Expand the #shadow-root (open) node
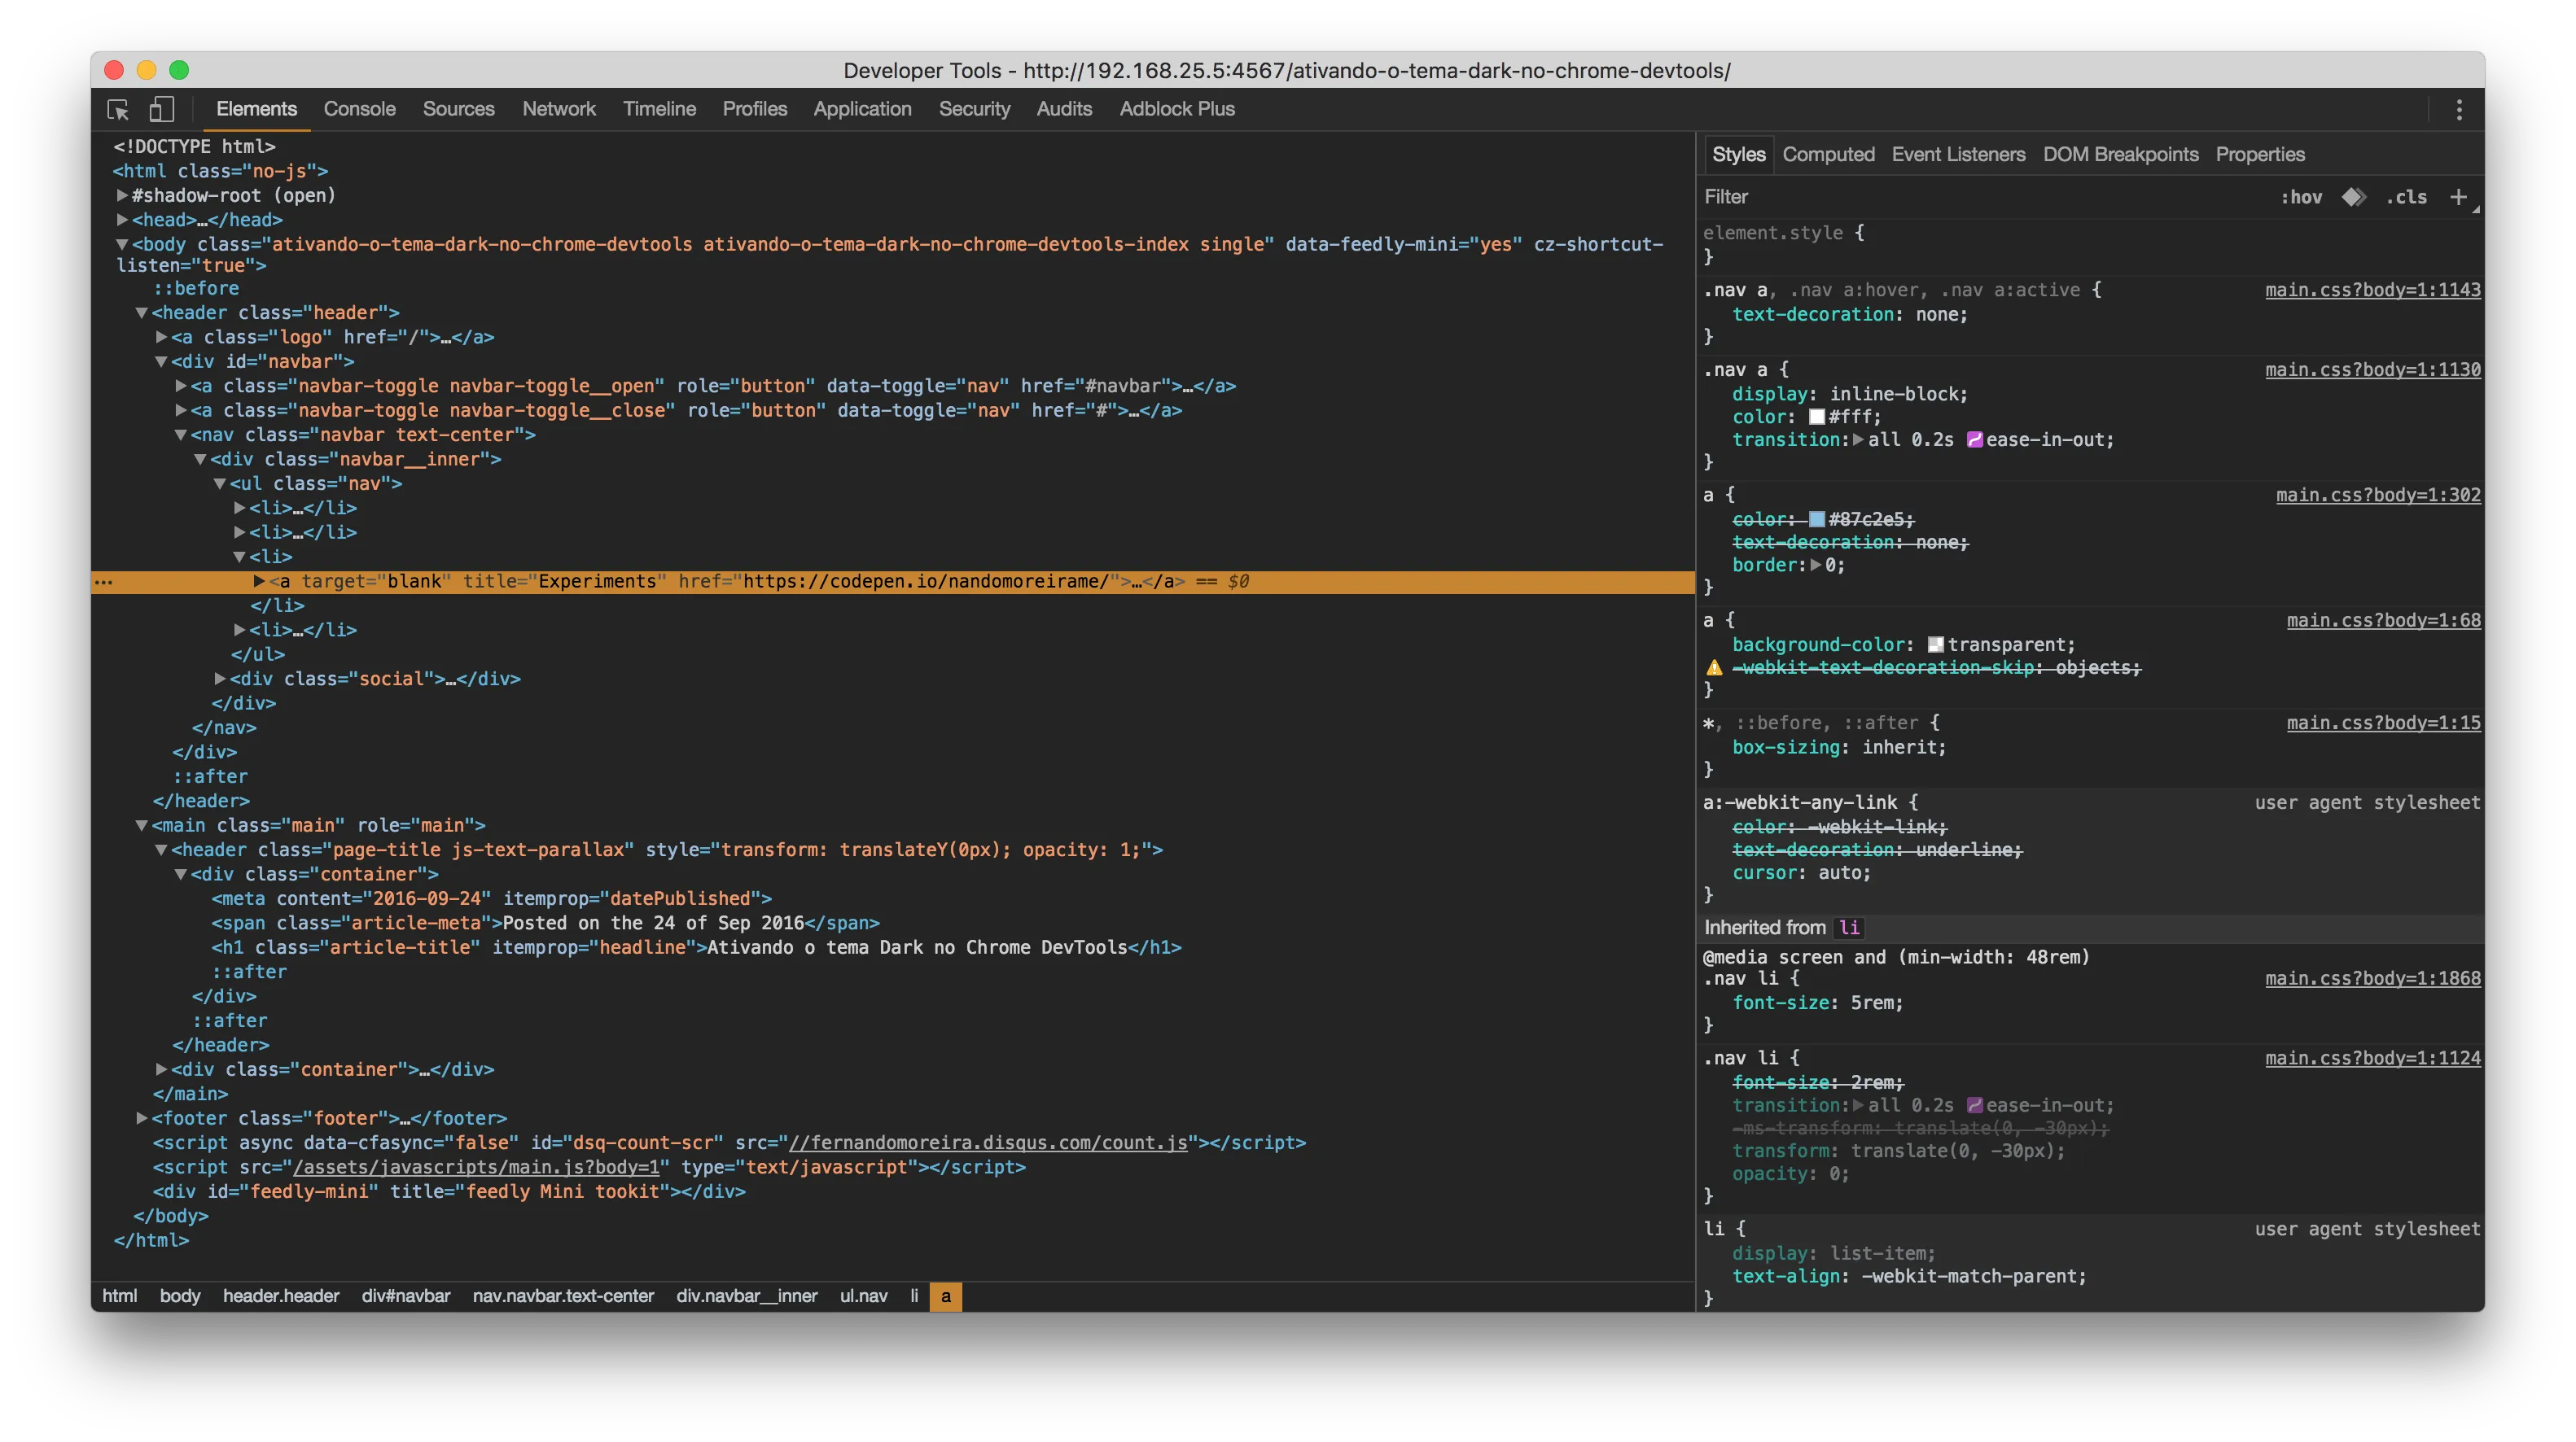The image size is (2576, 1442). [x=122, y=194]
